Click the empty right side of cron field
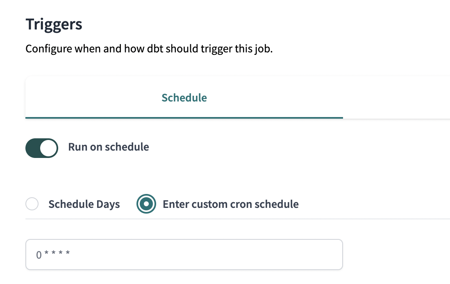450x284 pixels. [287, 255]
